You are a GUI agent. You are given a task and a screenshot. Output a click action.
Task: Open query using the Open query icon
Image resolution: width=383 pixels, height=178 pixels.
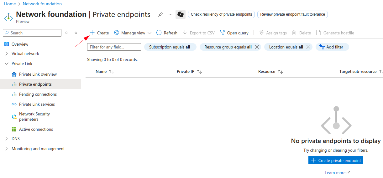coord(222,33)
